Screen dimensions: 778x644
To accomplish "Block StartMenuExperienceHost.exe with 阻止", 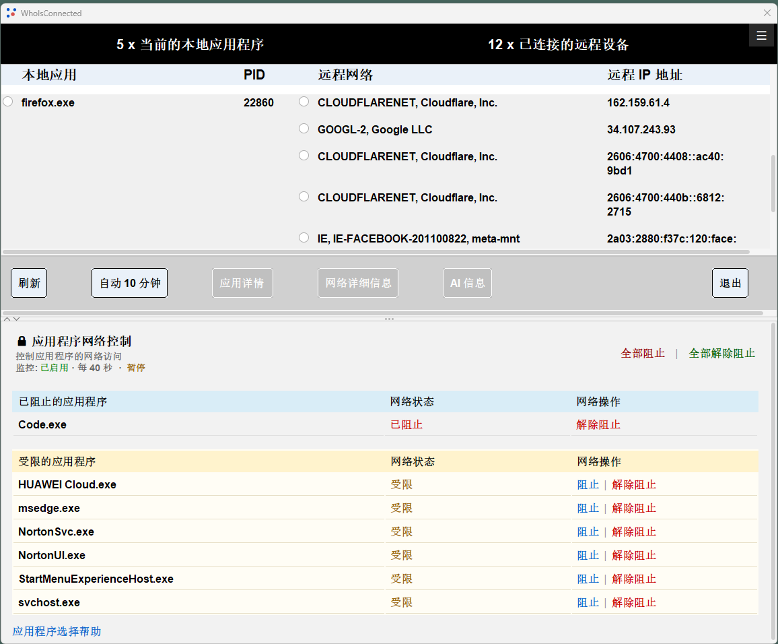I will pos(588,579).
